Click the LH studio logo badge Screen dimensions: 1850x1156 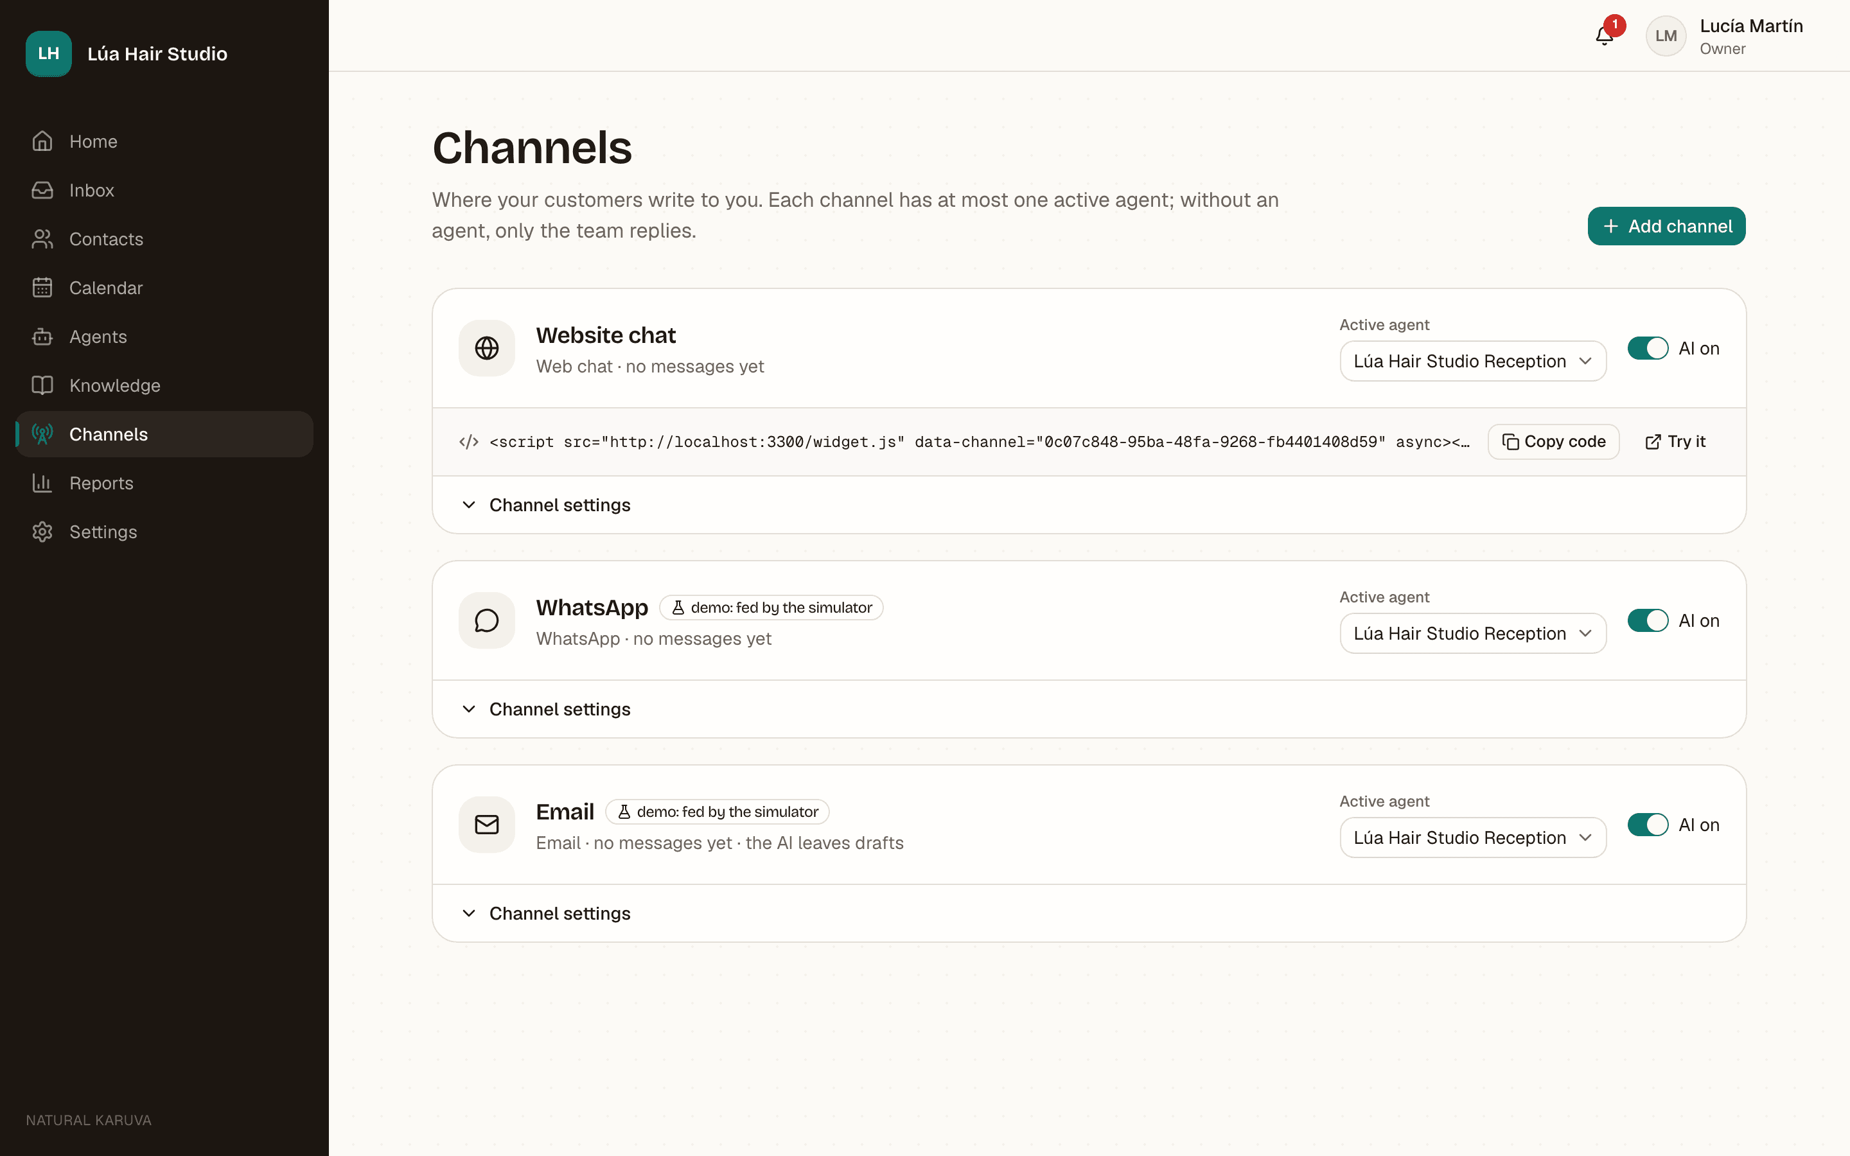tap(48, 53)
